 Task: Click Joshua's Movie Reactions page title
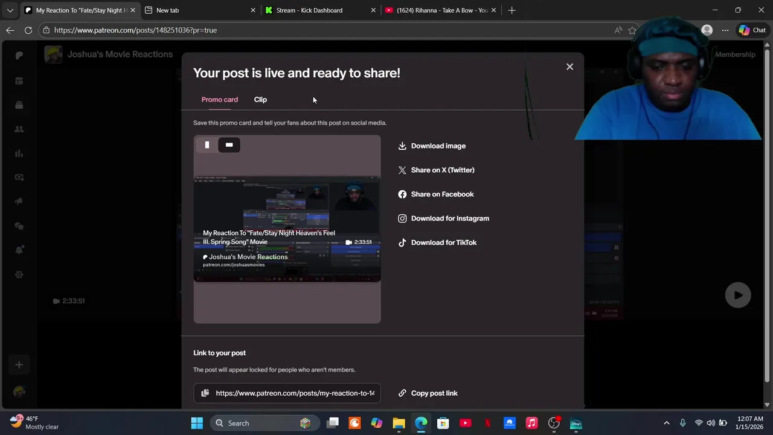[120, 54]
